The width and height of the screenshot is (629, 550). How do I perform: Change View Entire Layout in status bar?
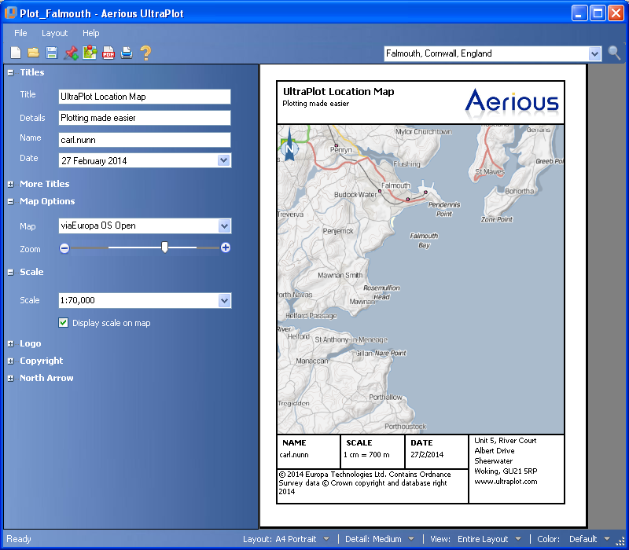(476, 539)
